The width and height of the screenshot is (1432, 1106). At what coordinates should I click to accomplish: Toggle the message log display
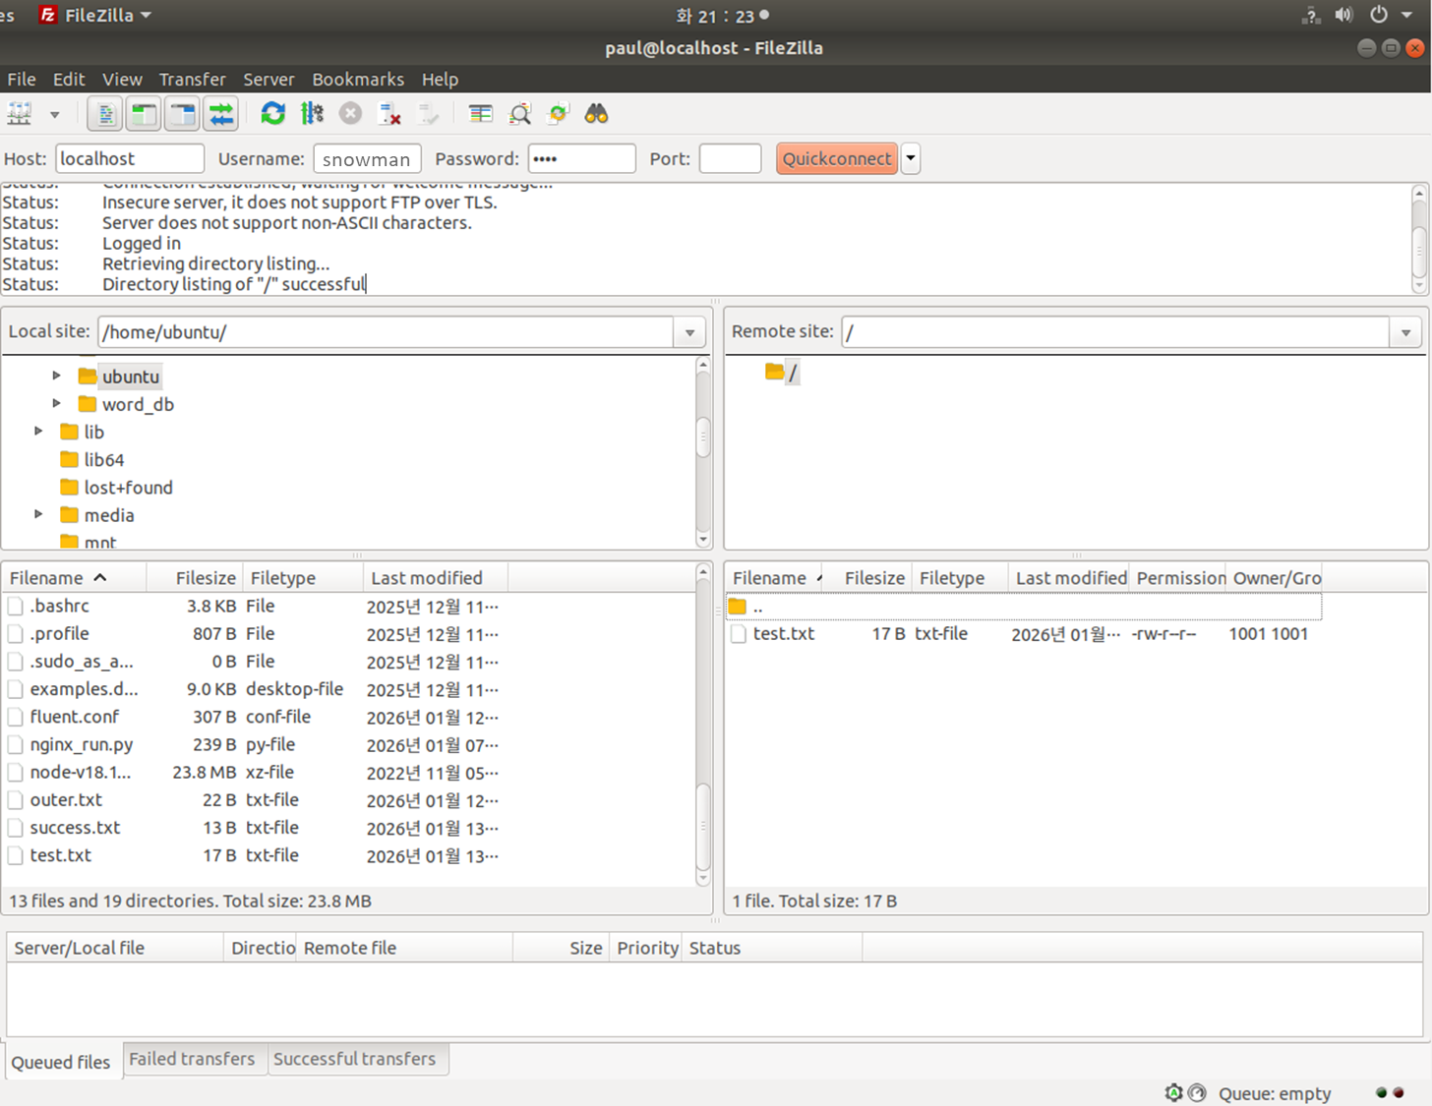click(x=105, y=114)
